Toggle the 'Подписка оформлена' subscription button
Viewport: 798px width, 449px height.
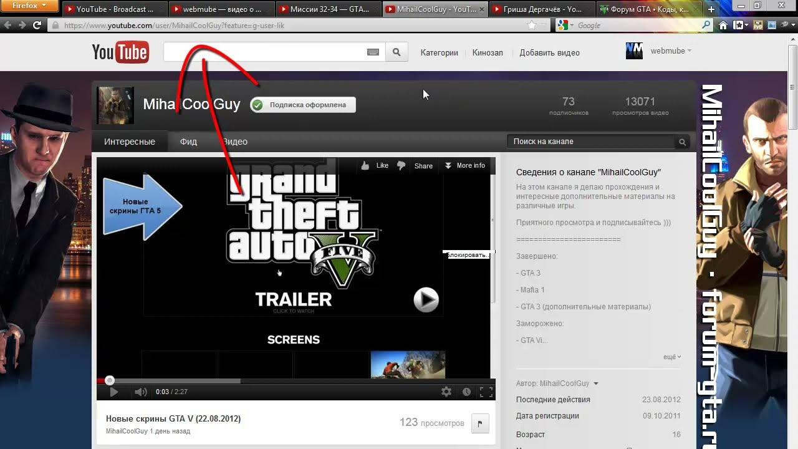303,105
